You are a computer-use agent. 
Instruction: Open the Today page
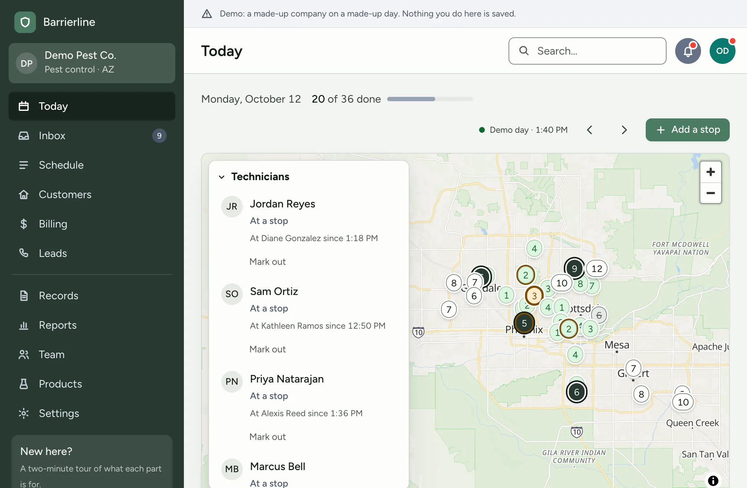click(x=92, y=106)
